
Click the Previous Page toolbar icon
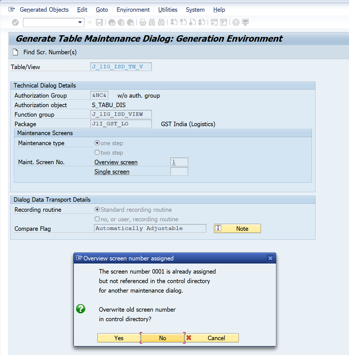[x=183, y=22]
